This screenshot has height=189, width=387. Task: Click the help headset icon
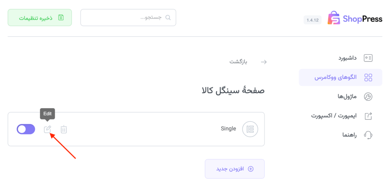(x=368, y=135)
